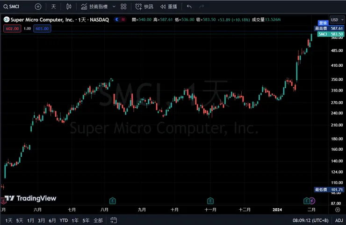The image size is (346, 225).
Task: Select the 全部 time range
Action: pyautogui.click(x=98, y=220)
